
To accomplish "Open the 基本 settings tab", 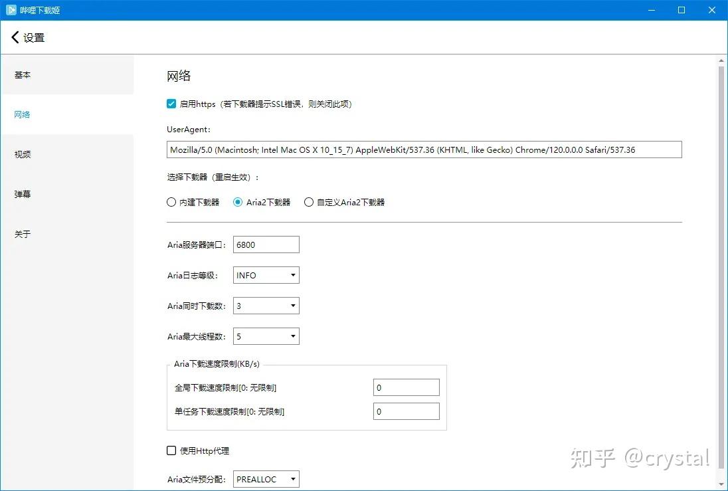I will point(67,75).
